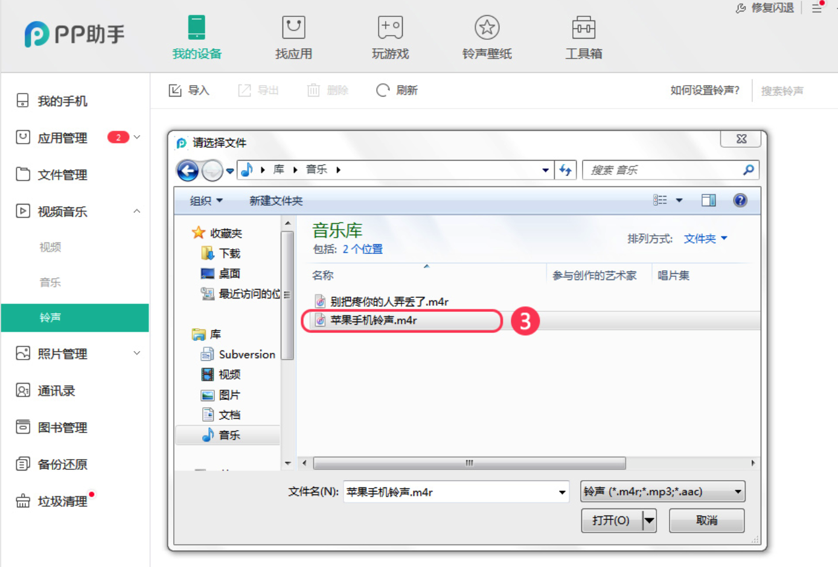Screen dimensions: 838x567
Task: Open the file type filter 铃声 combo box
Action: click(662, 492)
